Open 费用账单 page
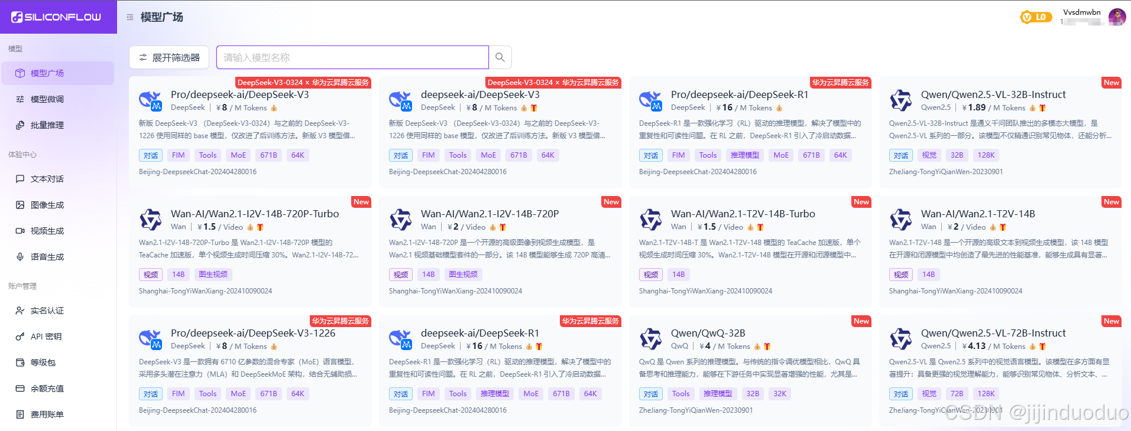This screenshot has width=1131, height=431. (x=57, y=414)
